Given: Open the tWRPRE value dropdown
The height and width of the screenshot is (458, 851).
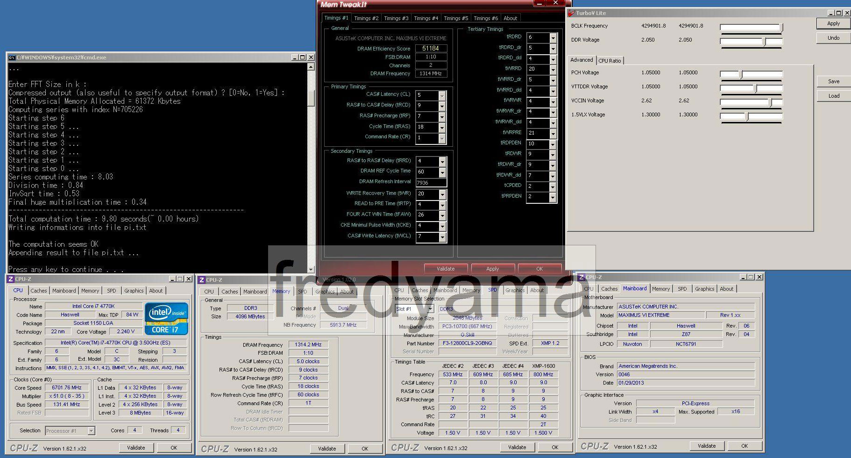Looking at the screenshot, I should coord(553,133).
